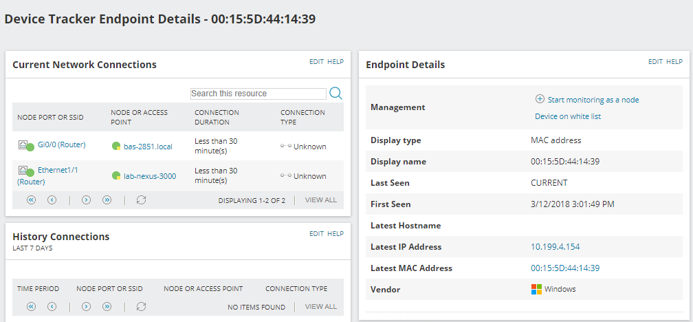Click the plus icon for Start monitoring

tap(540, 99)
